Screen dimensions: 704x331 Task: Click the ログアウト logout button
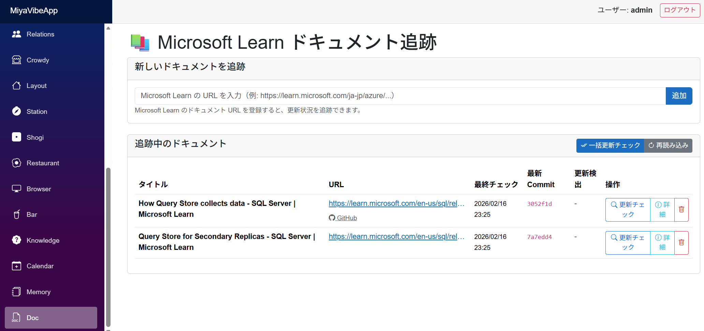click(x=680, y=10)
